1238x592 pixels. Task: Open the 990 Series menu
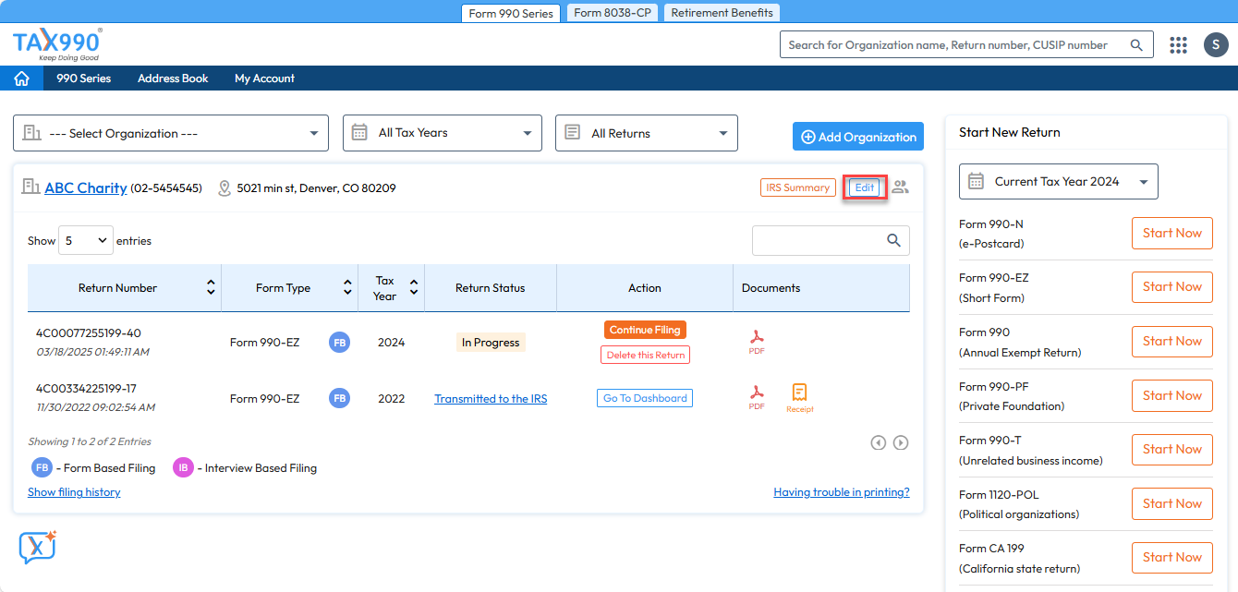tap(84, 79)
